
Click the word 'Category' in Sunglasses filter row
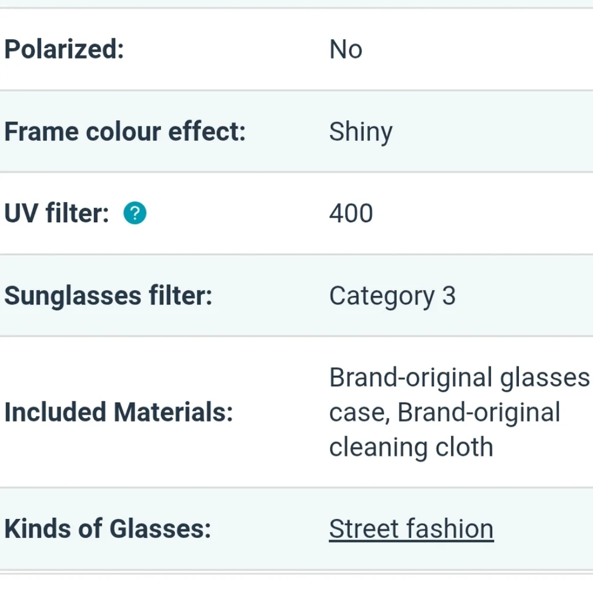(x=382, y=296)
